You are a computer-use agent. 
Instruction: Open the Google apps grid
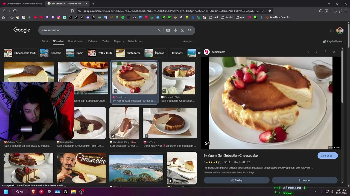(332, 30)
